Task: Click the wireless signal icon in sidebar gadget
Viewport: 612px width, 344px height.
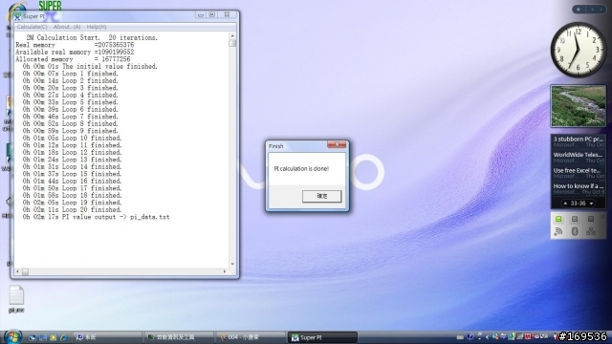Action: pyautogui.click(x=558, y=231)
